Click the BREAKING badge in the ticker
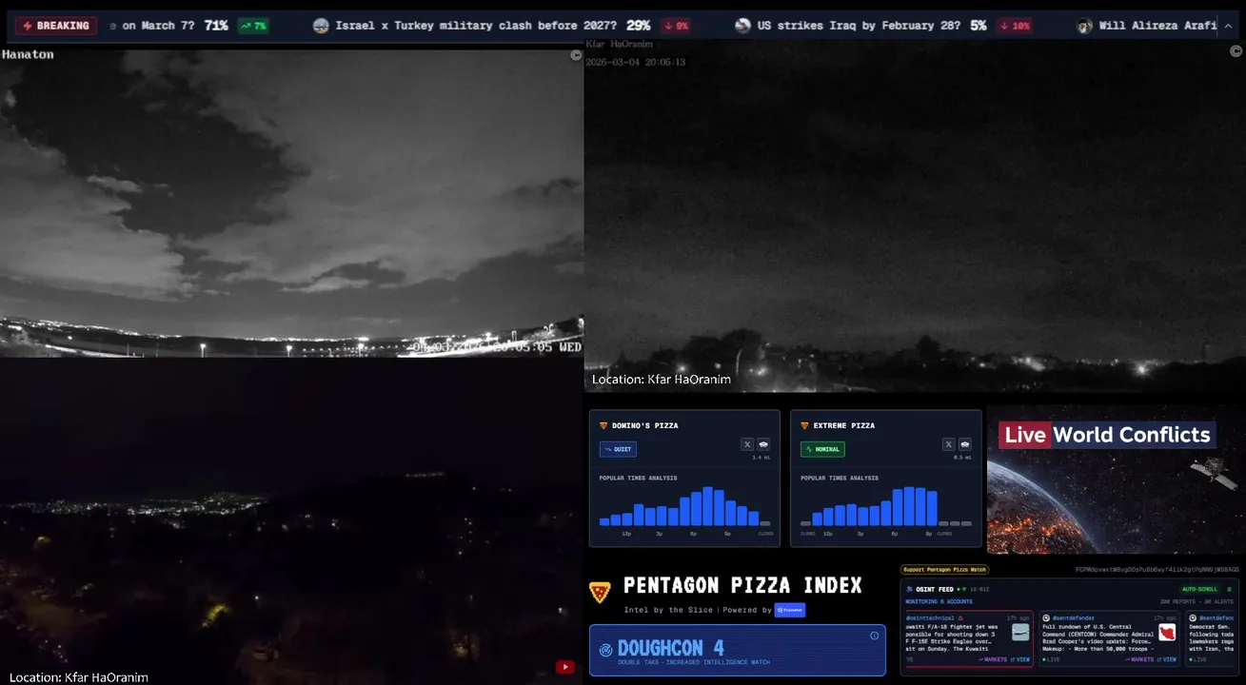Viewport: 1246px width, 685px height. tap(56, 26)
